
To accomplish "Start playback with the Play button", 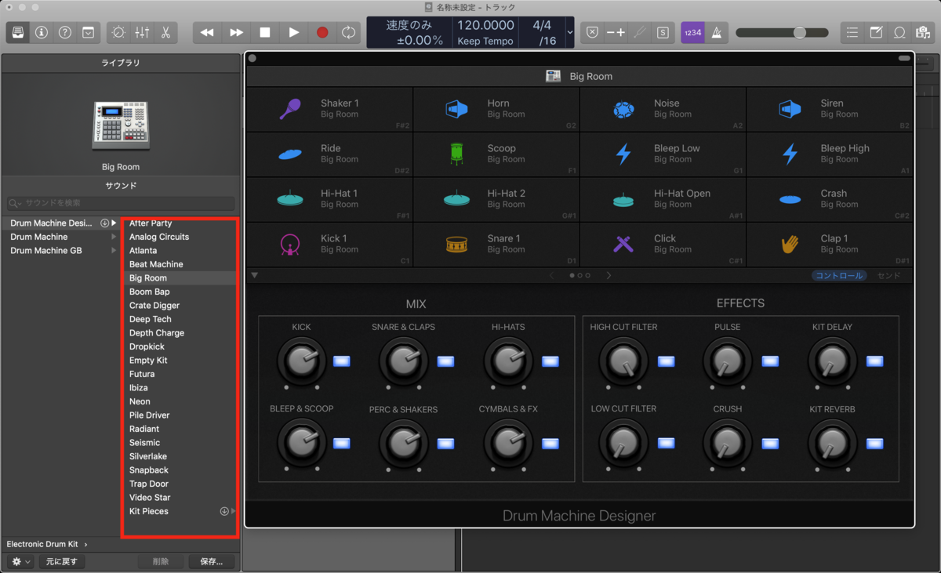I will (x=293, y=32).
